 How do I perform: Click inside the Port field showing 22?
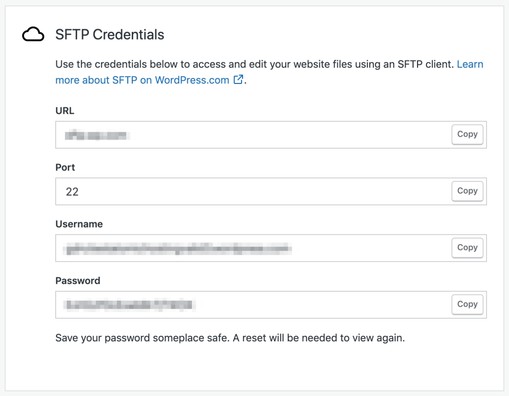coord(253,191)
